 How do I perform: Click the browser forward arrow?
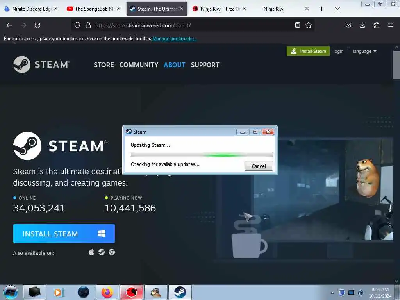pyautogui.click(x=23, y=25)
